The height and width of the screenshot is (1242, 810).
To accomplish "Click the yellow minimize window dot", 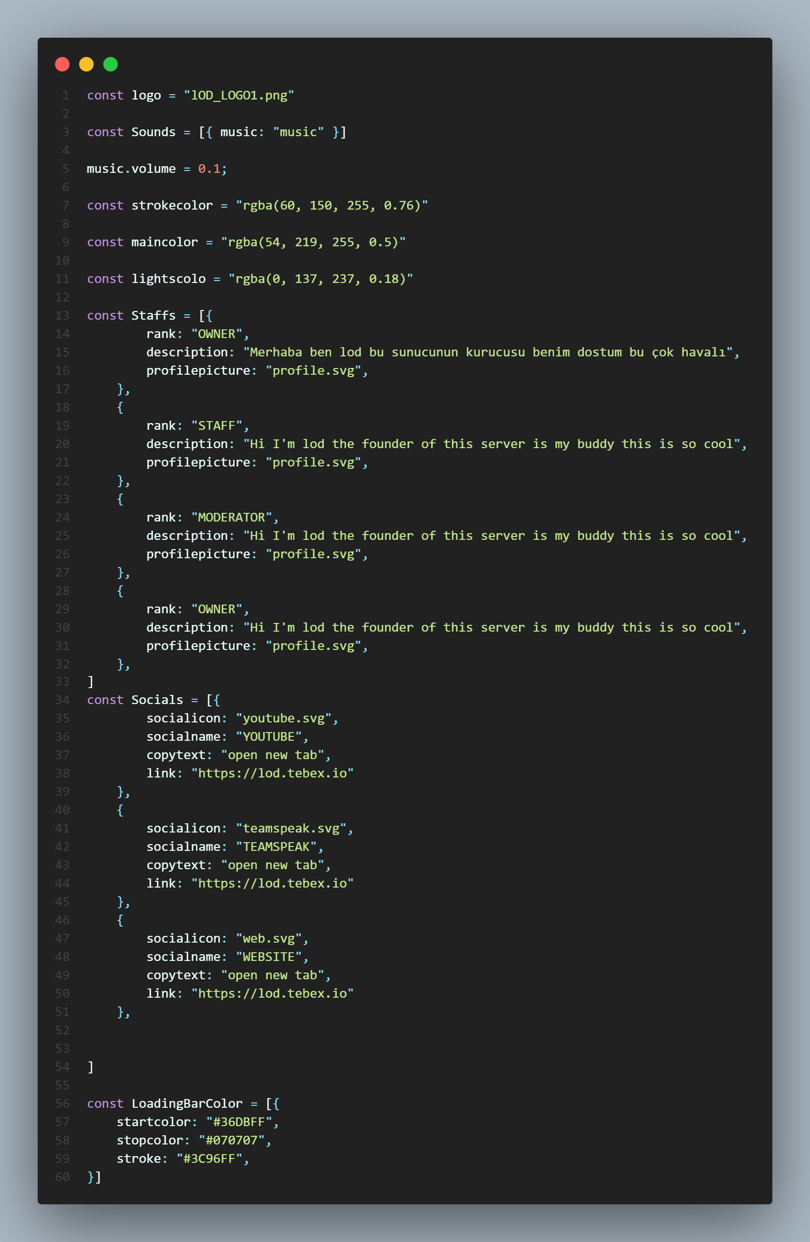I will click(x=86, y=64).
